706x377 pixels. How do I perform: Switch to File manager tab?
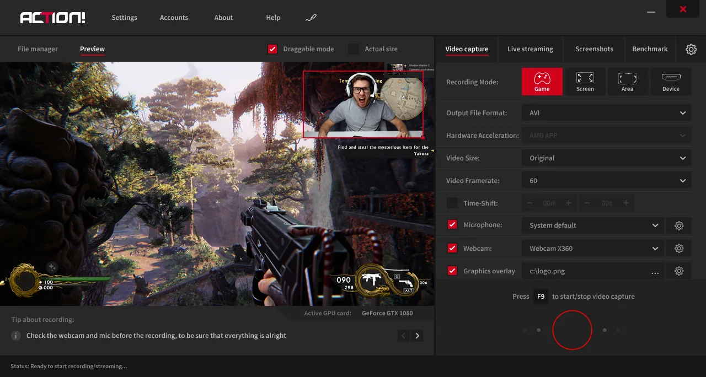pyautogui.click(x=38, y=49)
